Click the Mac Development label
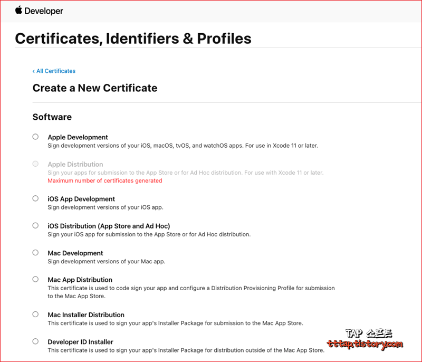 [x=75, y=253]
